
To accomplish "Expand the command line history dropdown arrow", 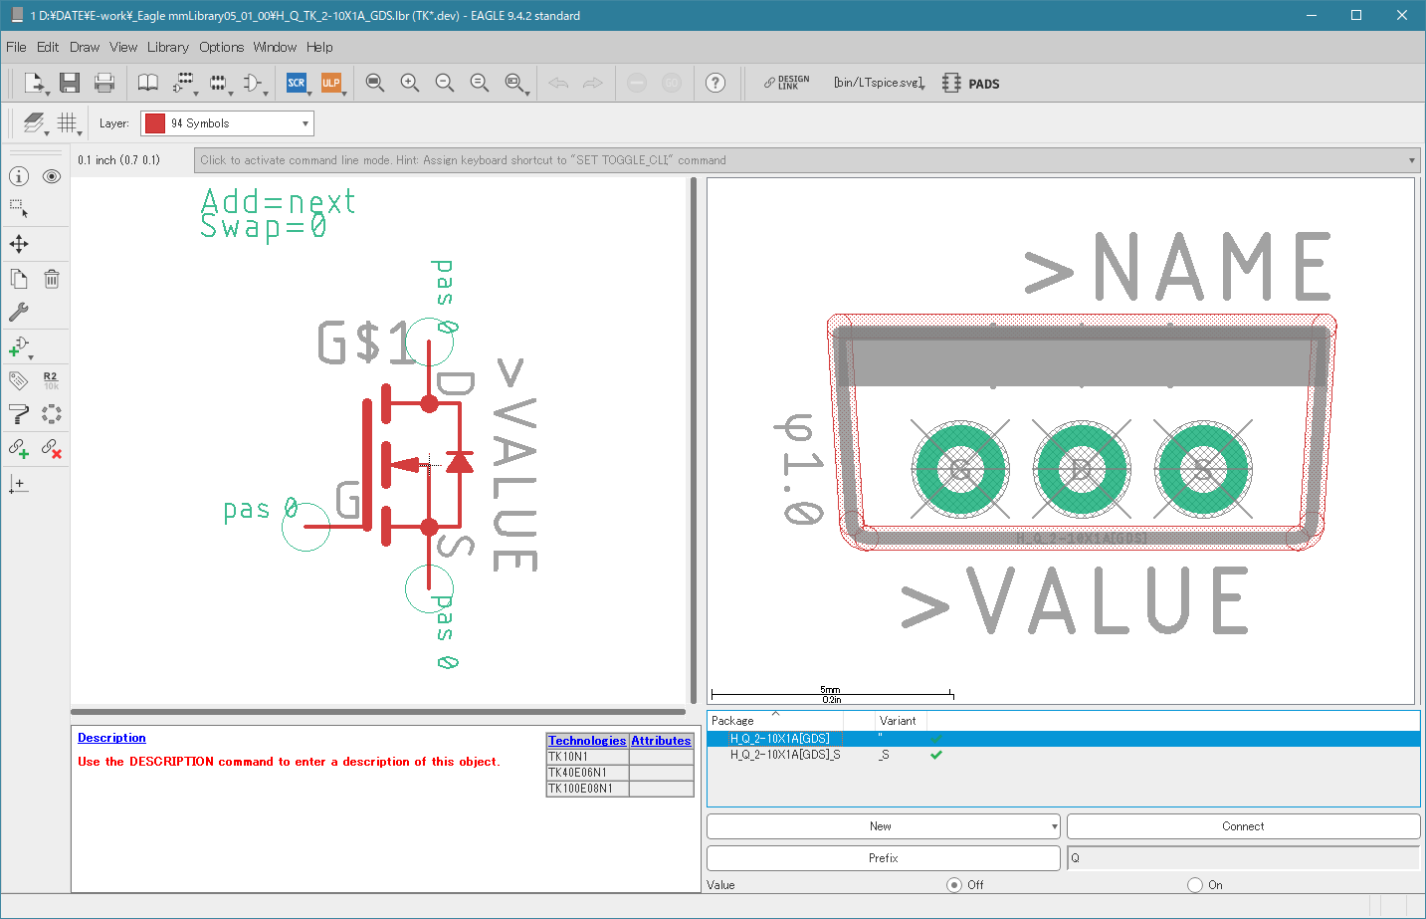I will [1411, 160].
